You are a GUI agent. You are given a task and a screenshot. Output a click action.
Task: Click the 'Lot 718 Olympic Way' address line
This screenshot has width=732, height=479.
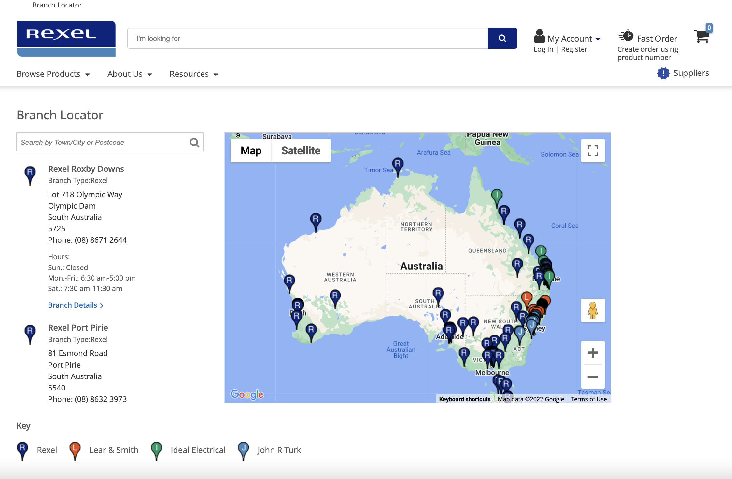point(85,195)
